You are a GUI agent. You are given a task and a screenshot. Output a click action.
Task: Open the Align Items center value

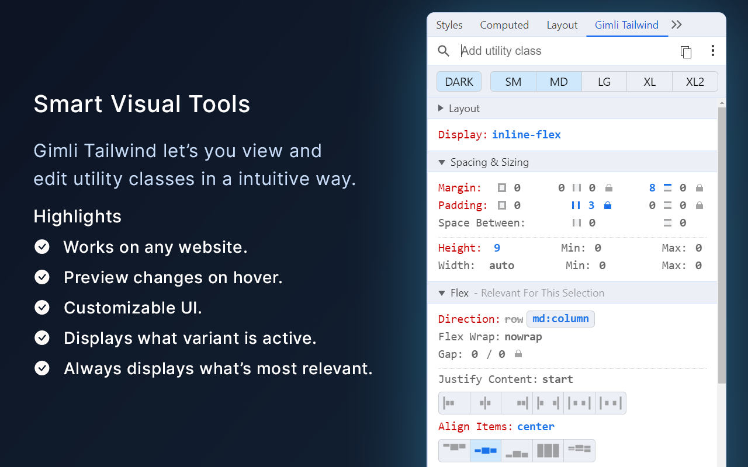point(536,427)
